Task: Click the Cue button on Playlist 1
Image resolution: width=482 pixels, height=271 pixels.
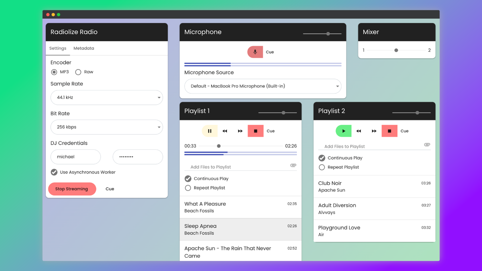Action: 270,131
